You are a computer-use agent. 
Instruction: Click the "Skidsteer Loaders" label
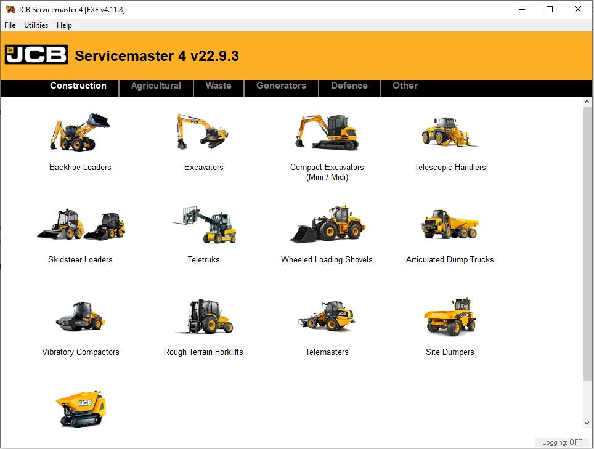tap(80, 259)
